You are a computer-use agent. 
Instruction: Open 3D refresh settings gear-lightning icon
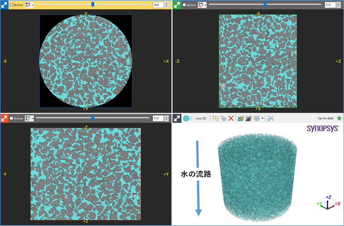point(223,118)
